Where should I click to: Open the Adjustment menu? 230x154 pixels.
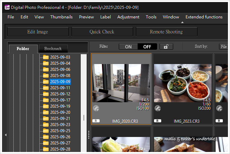128,17
